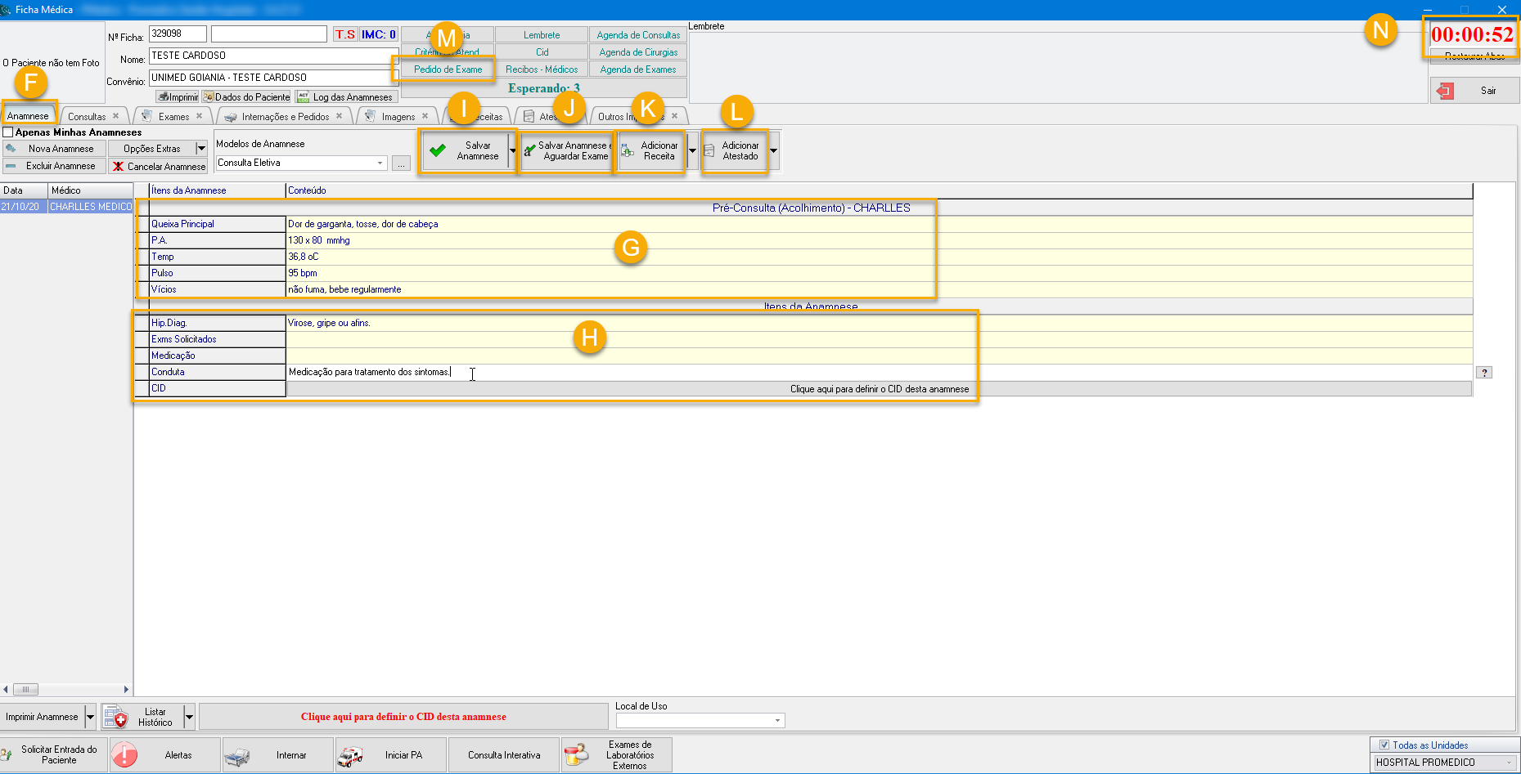Click the Pedido de Exame button
Image resolution: width=1521 pixels, height=774 pixels.
(448, 69)
